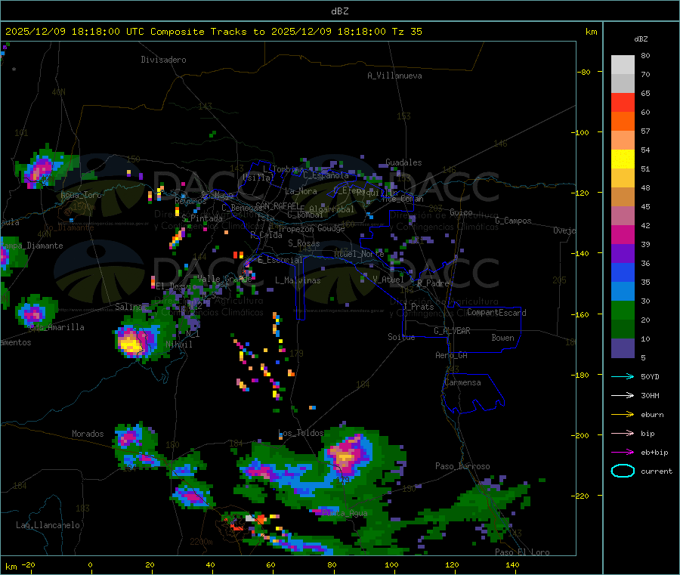
Task: Click the yellow storm core near Nihuil
Action: [x=130, y=344]
